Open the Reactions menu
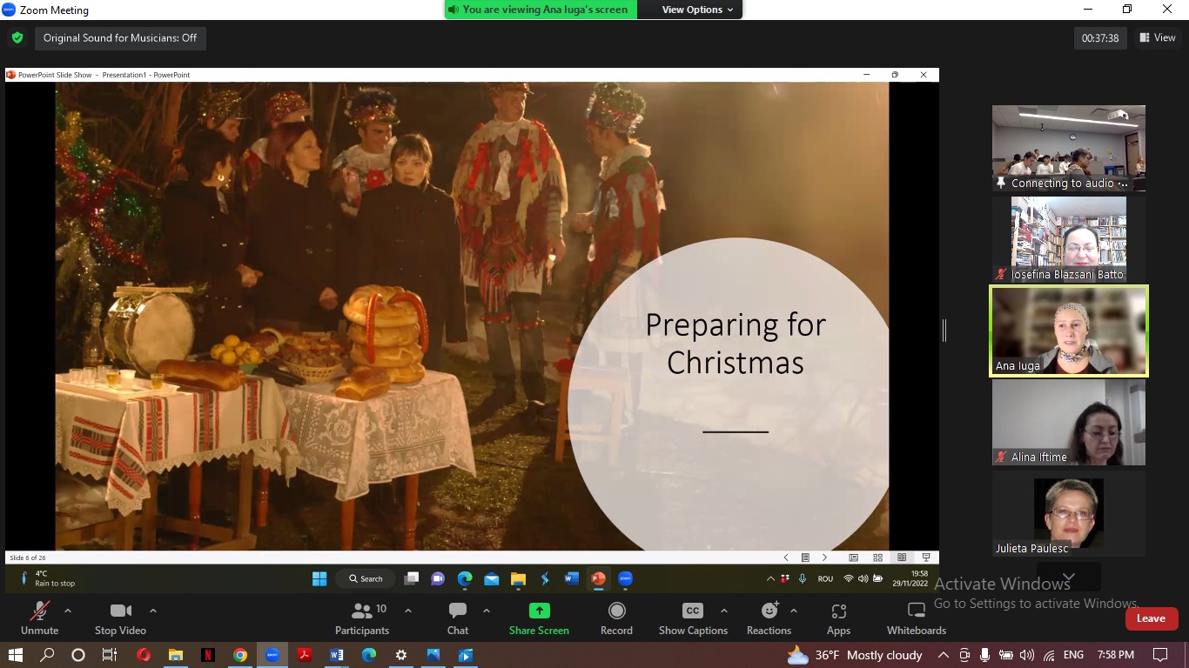Screen dimensions: 1189x668 [769, 618]
